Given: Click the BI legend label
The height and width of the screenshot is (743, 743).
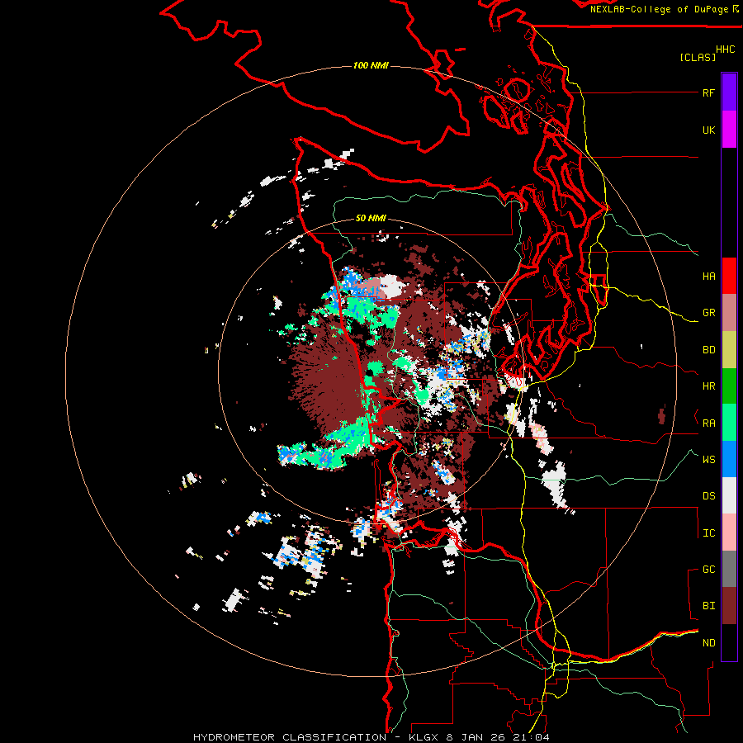Looking at the screenshot, I should click(708, 606).
